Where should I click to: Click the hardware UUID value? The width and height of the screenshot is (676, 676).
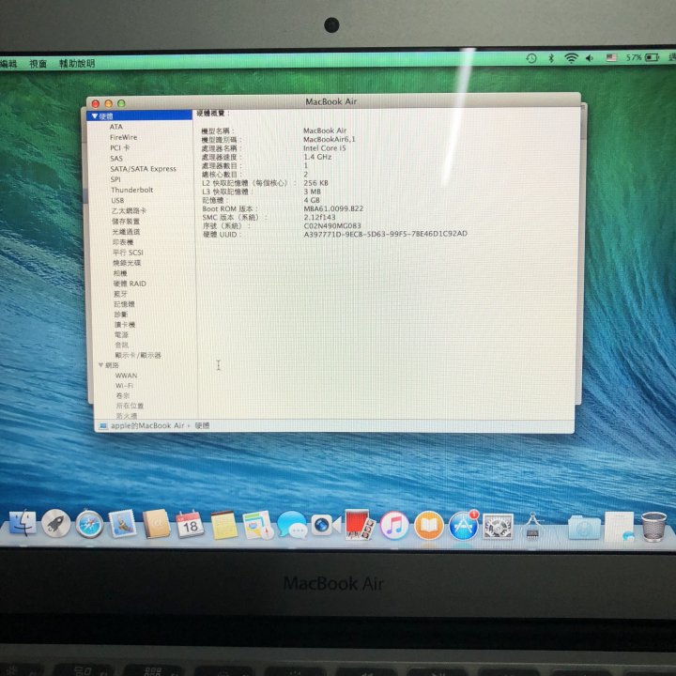tap(386, 234)
